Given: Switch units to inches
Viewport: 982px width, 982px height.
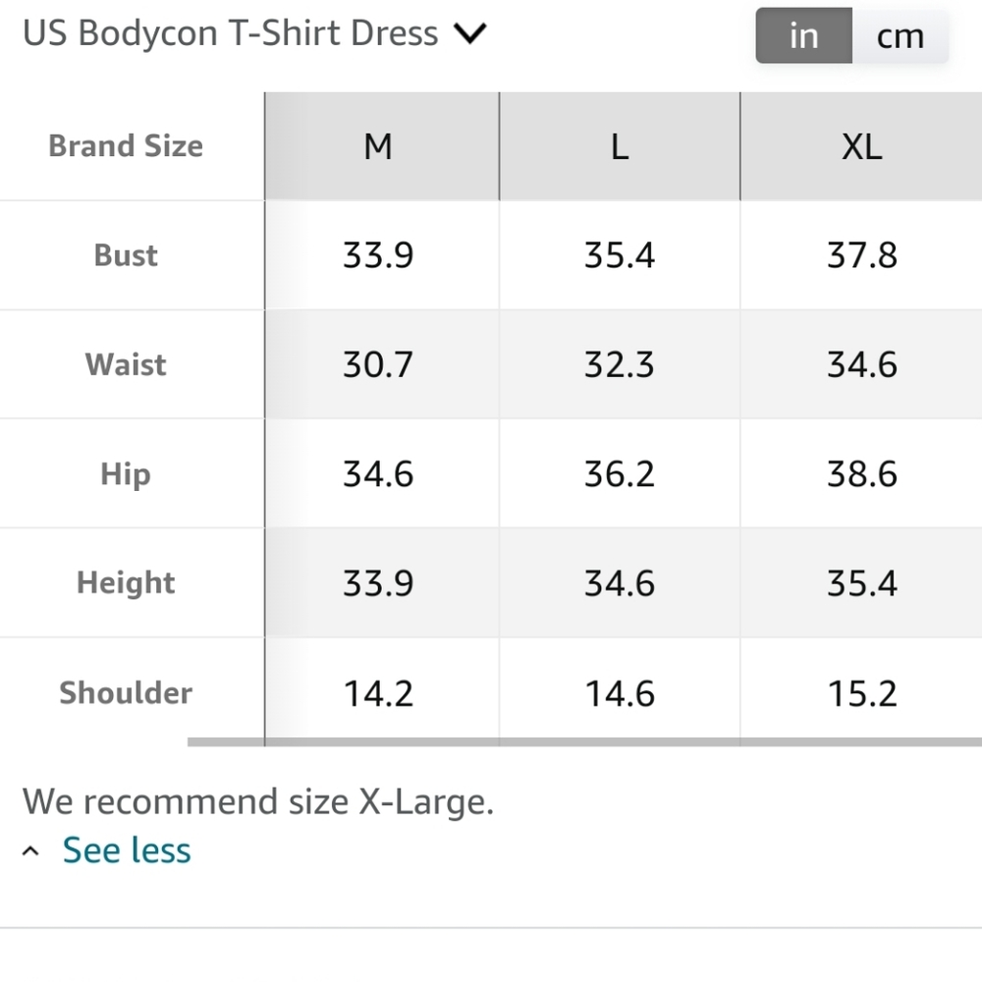Looking at the screenshot, I should pos(803,36).
